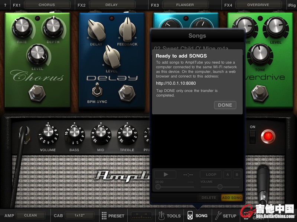Click the Overdrive LEVEL knob
This screenshot has width=297, height=222.
point(275,28)
